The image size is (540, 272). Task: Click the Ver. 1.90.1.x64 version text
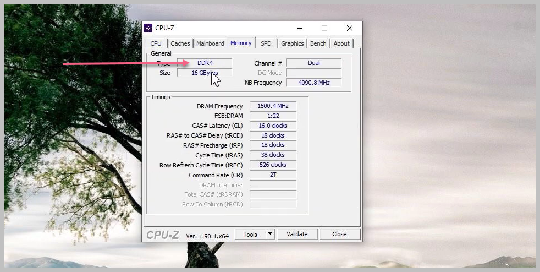point(208,236)
